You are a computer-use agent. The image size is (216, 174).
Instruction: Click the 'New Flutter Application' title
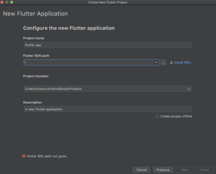35,14
